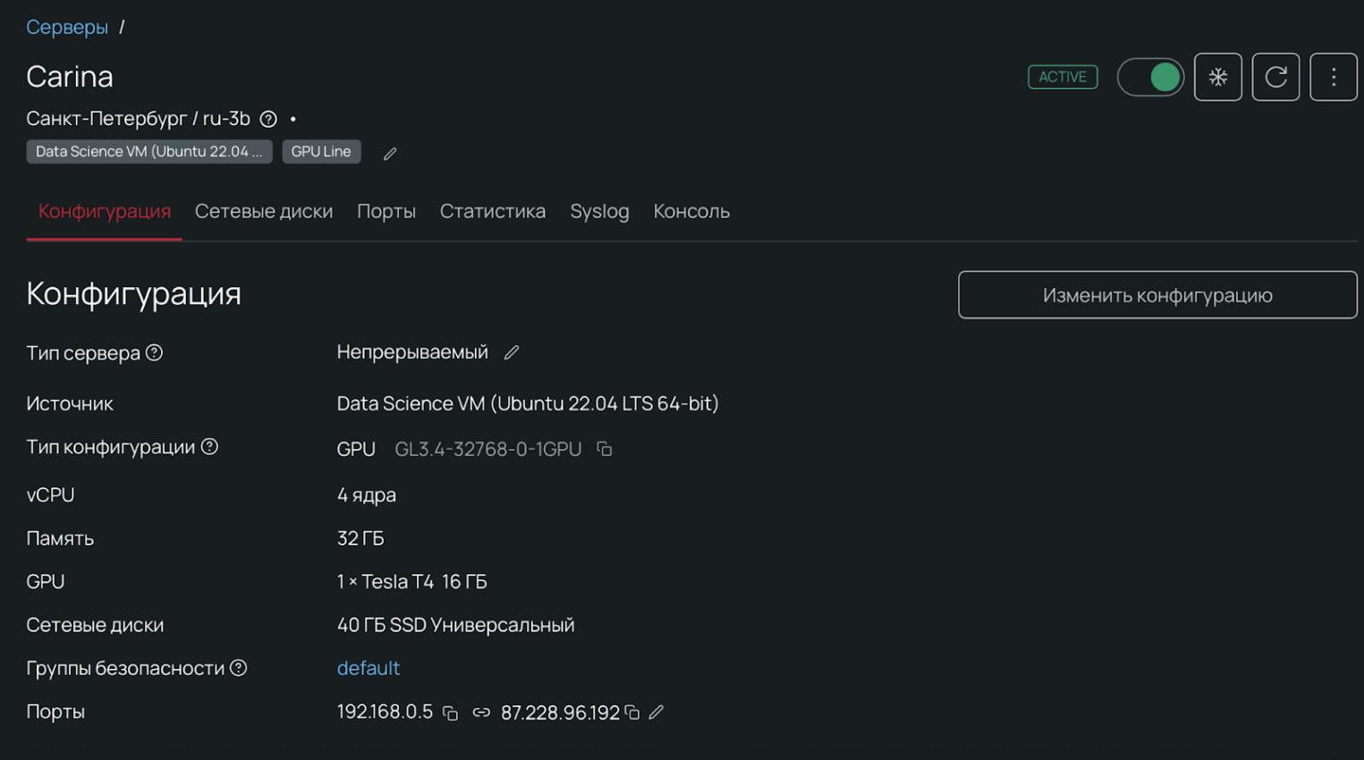Go back to Серверы breadcrumb
The height and width of the screenshot is (760, 1364).
coord(67,28)
